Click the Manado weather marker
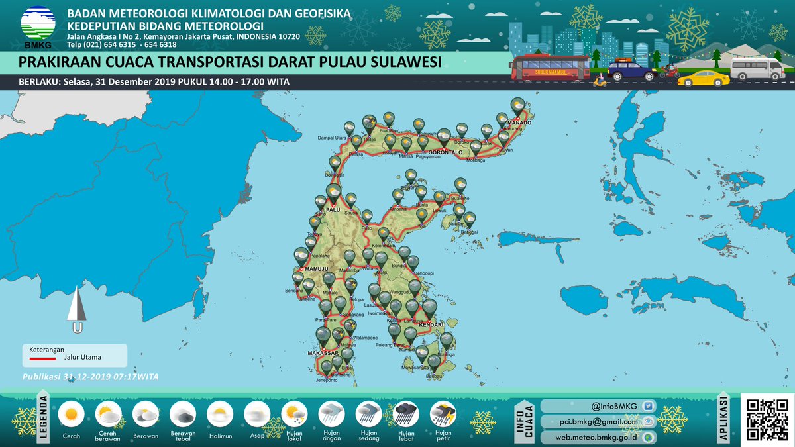 coord(518,107)
